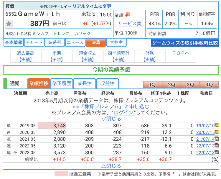This screenshot has width=221, height=179.
Task: Open announcement date 20/07/15
Action: click(x=205, y=132)
